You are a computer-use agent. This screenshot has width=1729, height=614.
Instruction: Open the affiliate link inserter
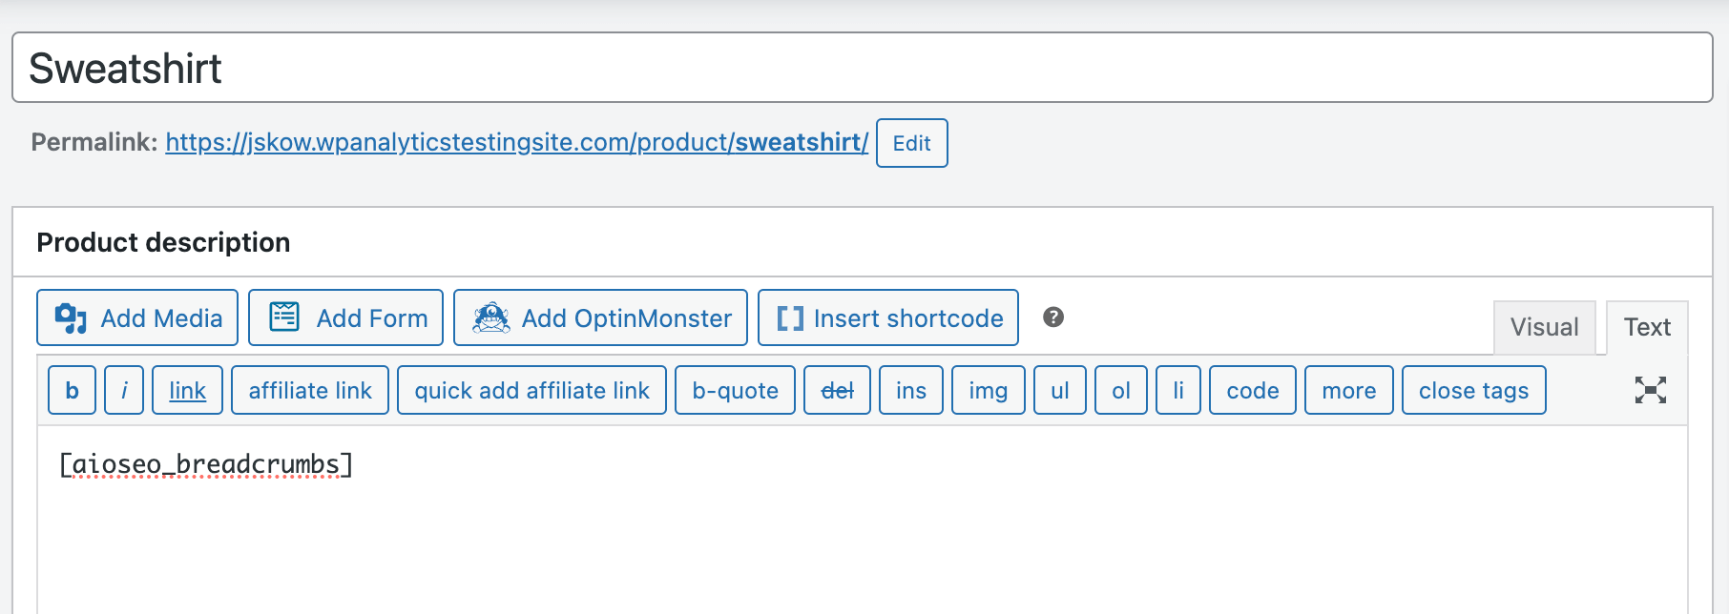click(x=309, y=390)
